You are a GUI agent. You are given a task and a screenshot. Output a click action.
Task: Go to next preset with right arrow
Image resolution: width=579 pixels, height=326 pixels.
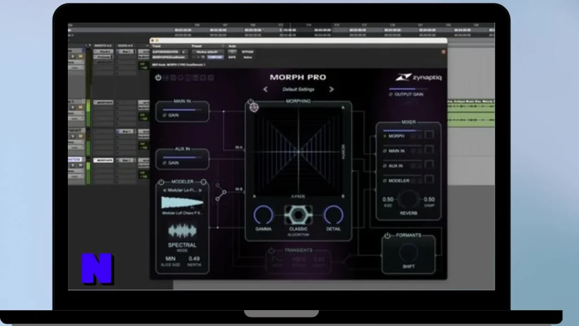(x=331, y=89)
